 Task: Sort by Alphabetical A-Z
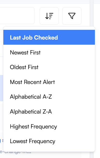tap(49, 97)
